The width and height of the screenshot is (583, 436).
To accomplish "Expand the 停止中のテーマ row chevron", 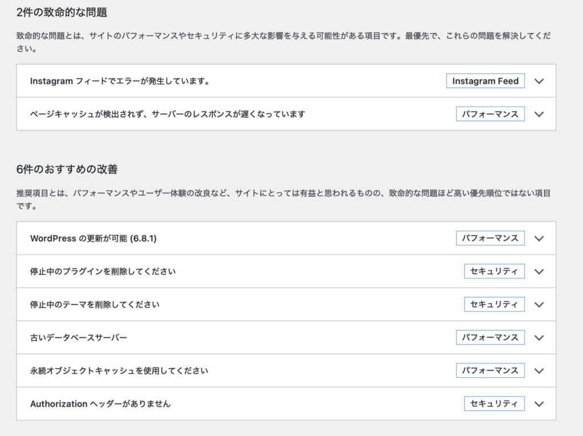I will [539, 305].
